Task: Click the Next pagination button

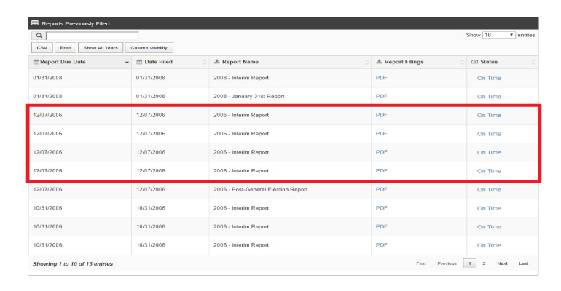Action: [x=502, y=263]
